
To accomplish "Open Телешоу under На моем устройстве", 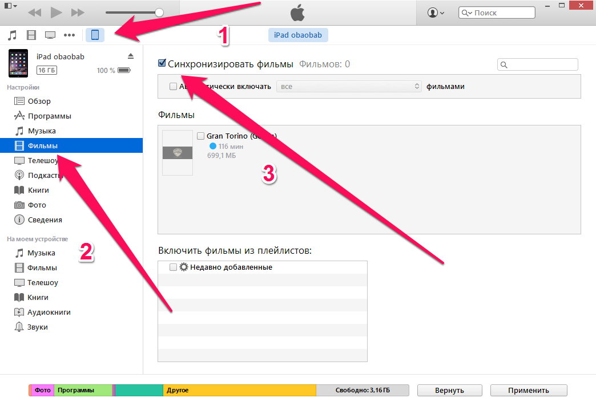I will pos(71,283).
